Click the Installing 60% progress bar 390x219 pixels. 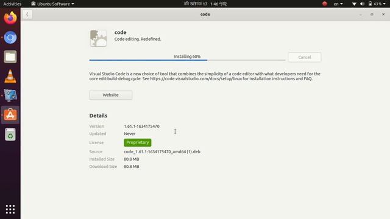point(187,60)
